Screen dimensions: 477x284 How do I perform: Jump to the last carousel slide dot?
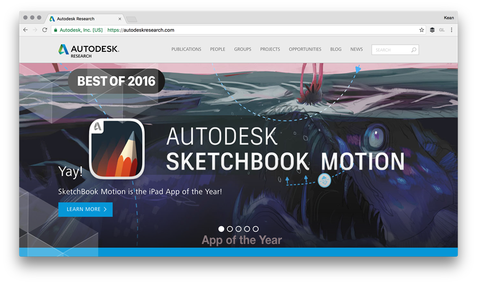click(256, 229)
